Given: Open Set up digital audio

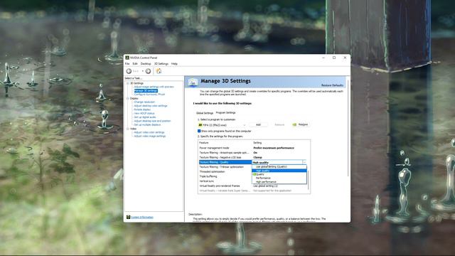Looking at the screenshot, I should [x=145, y=117].
